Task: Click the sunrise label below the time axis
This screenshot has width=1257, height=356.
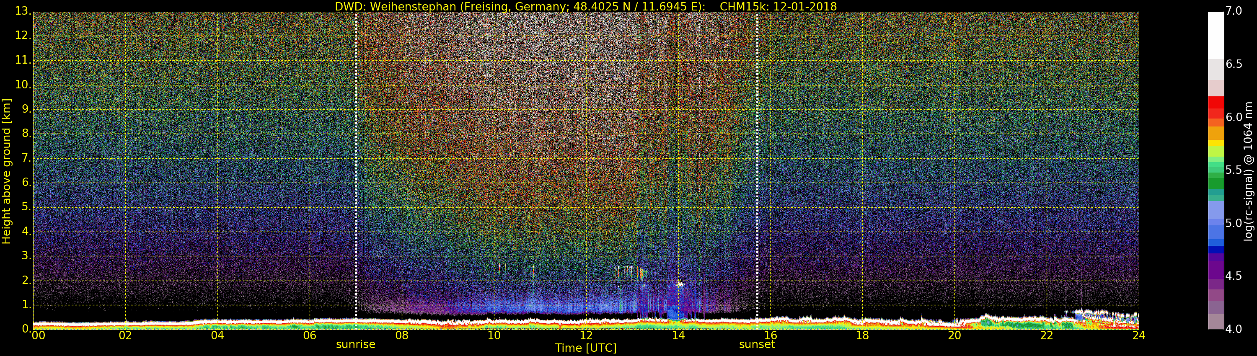Action: click(x=355, y=344)
